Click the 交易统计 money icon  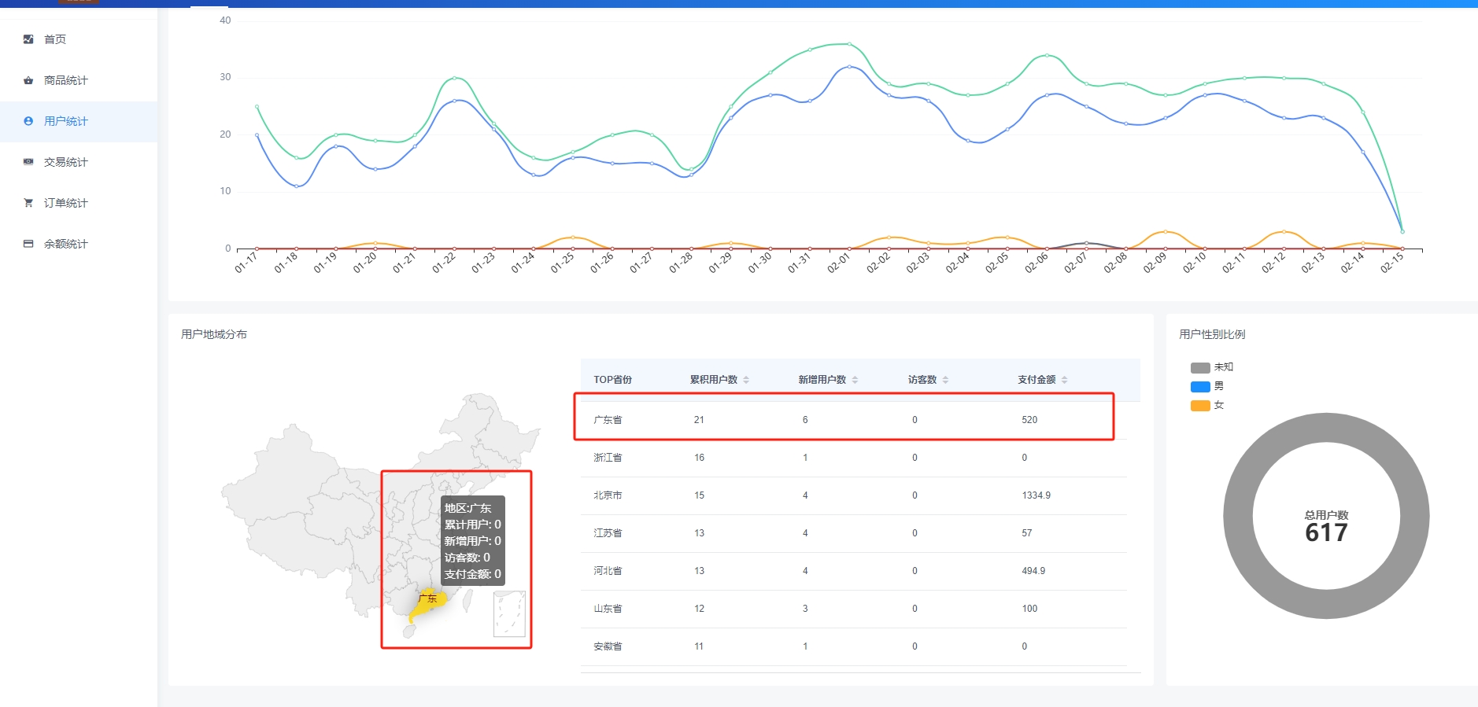point(28,162)
